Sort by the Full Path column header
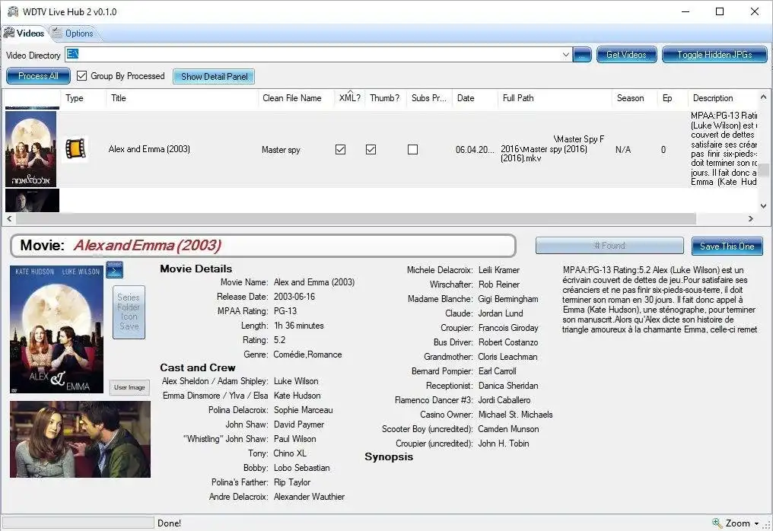This screenshot has height=531, width=773. pos(555,98)
